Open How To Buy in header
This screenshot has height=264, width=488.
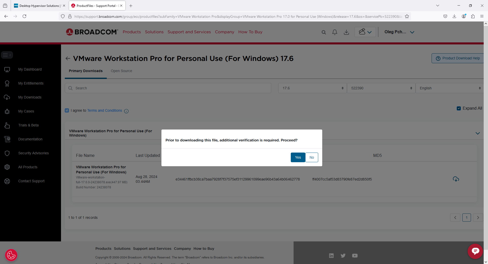click(250, 32)
